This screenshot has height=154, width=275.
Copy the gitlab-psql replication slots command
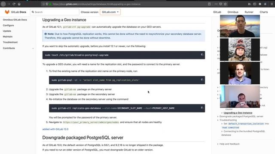[202, 80]
